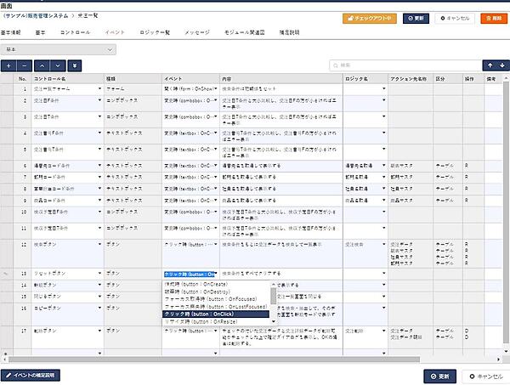Click the move row up chevron icon beside minus
Viewport: 510px width, 385px height.
pos(42,65)
